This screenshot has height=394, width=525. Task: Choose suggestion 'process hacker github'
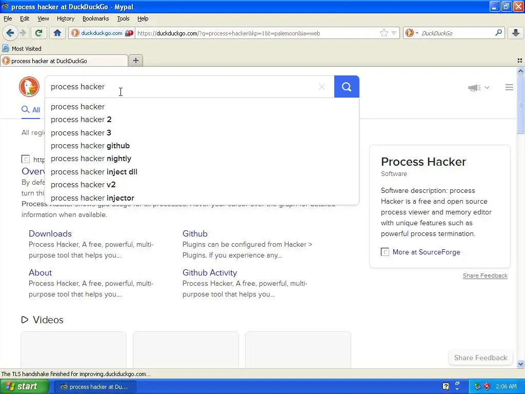point(202,146)
